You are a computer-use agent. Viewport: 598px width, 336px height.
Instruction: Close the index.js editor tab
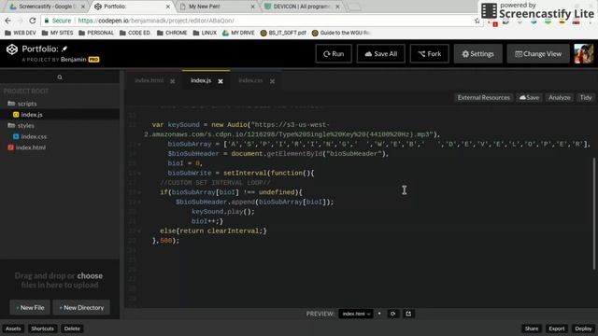coord(221,81)
